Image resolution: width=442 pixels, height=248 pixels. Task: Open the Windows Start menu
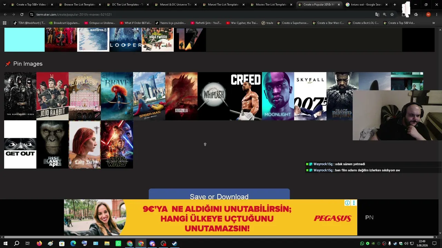[x=5, y=244]
